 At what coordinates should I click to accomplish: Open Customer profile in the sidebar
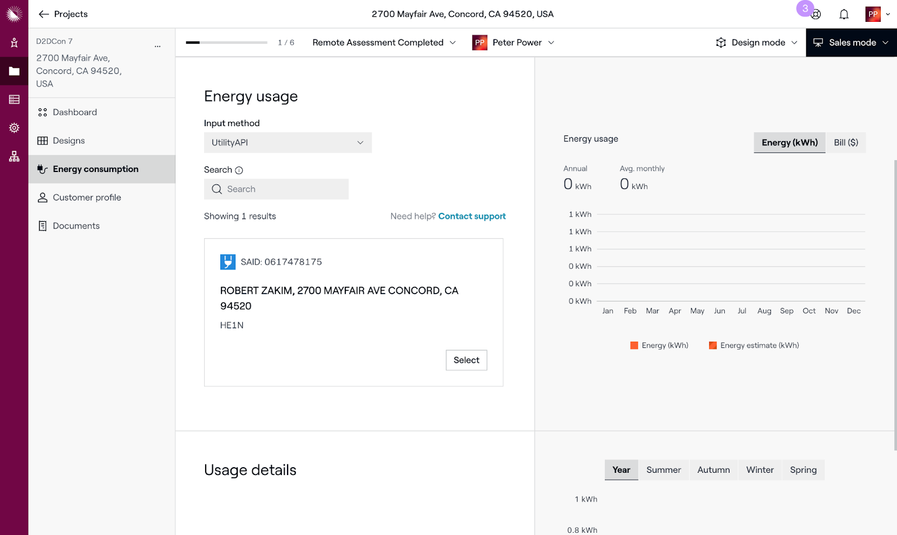coord(87,198)
